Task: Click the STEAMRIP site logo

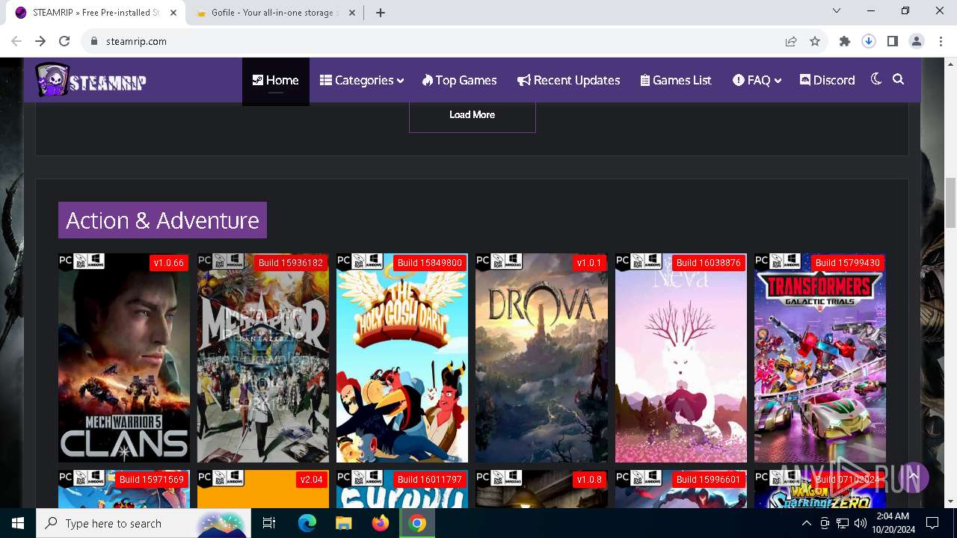Action: point(90,80)
